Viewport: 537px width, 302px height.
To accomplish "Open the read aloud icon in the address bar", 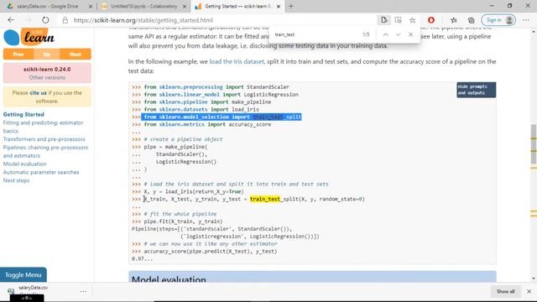I will pyautogui.click(x=384, y=20).
